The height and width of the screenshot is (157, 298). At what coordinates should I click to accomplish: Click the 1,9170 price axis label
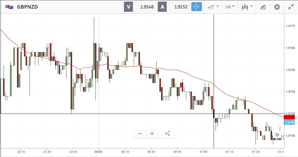(x=290, y=26)
